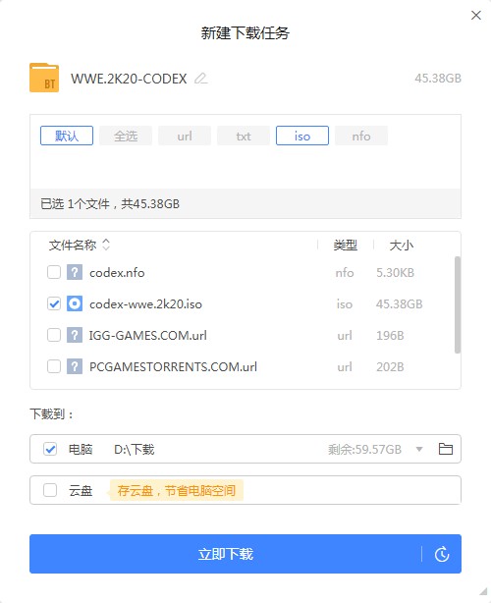Click the D:\下载 path field
This screenshot has height=603, width=491.
tap(135, 449)
